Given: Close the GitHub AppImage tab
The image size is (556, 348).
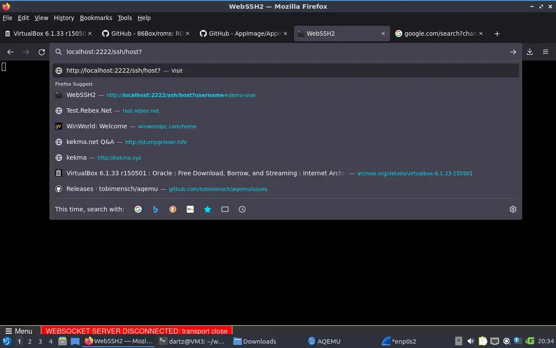Looking at the screenshot, I should 285,33.
